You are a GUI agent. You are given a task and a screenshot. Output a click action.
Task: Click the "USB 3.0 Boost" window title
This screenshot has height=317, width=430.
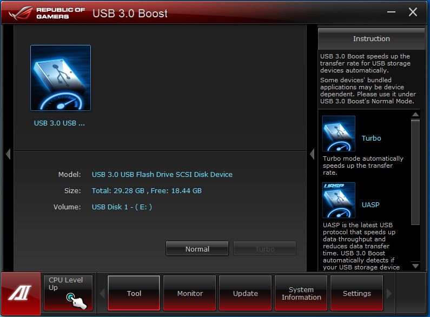coord(130,13)
